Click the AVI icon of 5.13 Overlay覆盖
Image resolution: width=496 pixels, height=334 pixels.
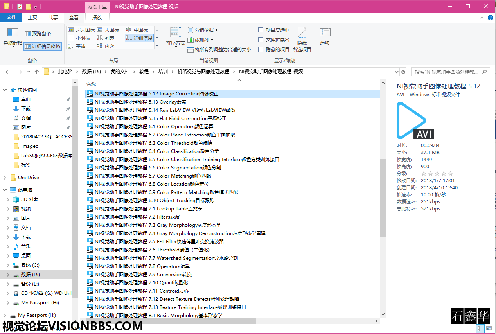pos(90,102)
